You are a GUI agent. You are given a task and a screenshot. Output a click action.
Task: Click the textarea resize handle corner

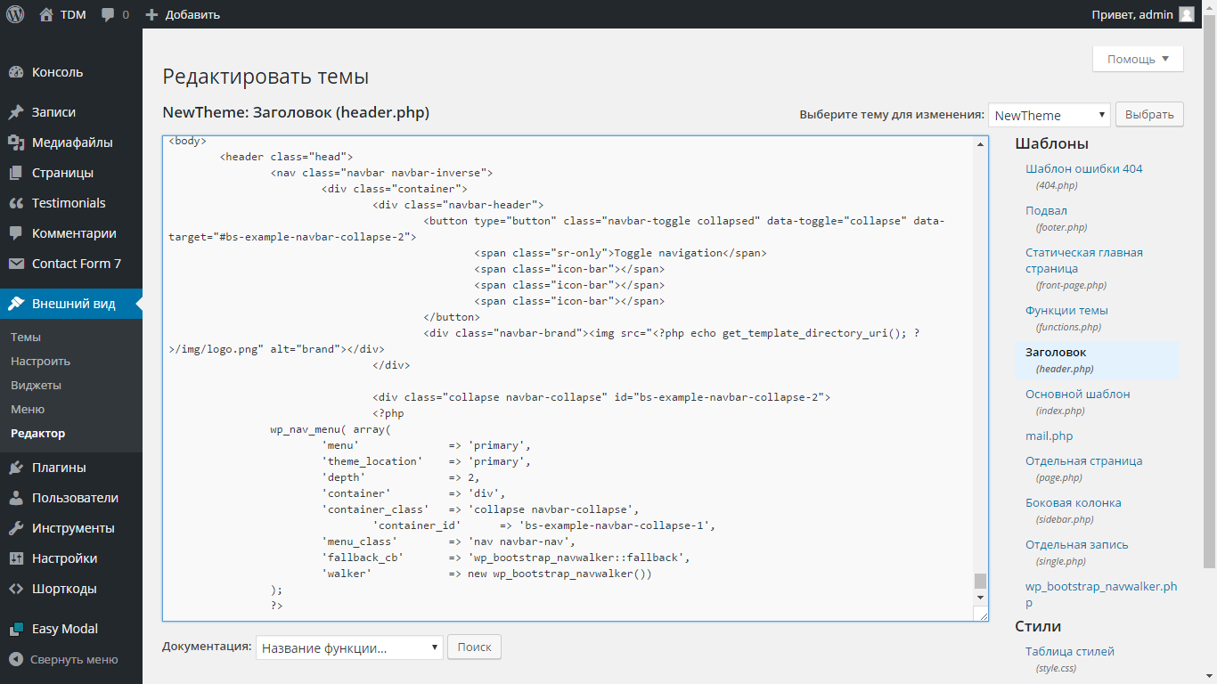coord(982,614)
